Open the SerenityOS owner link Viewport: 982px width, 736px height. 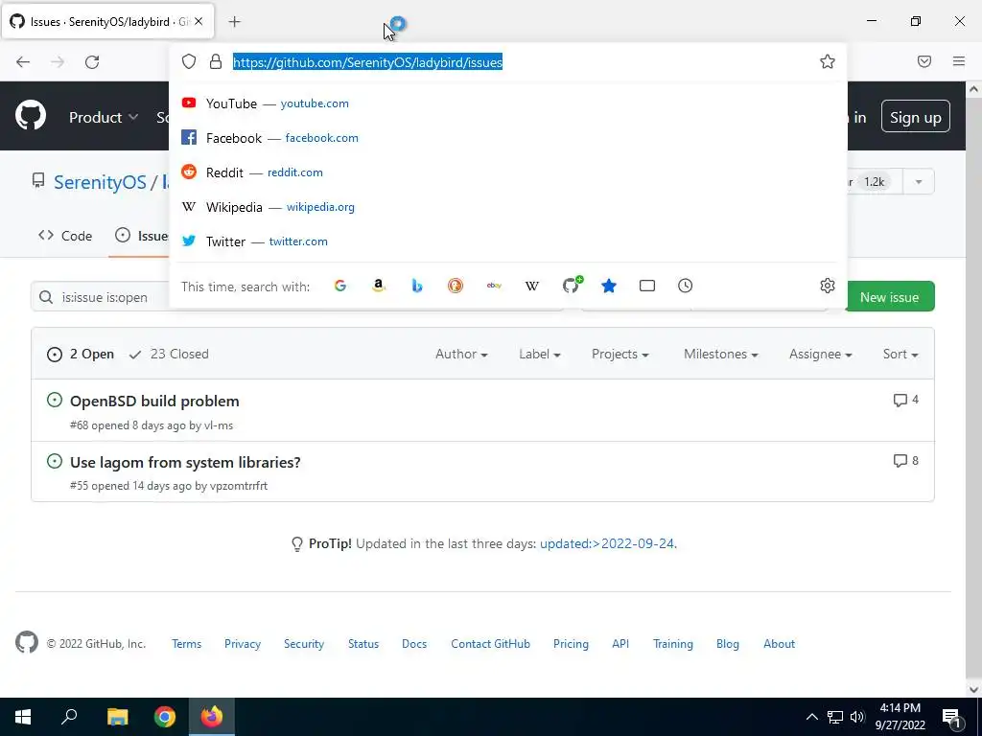[x=100, y=182]
